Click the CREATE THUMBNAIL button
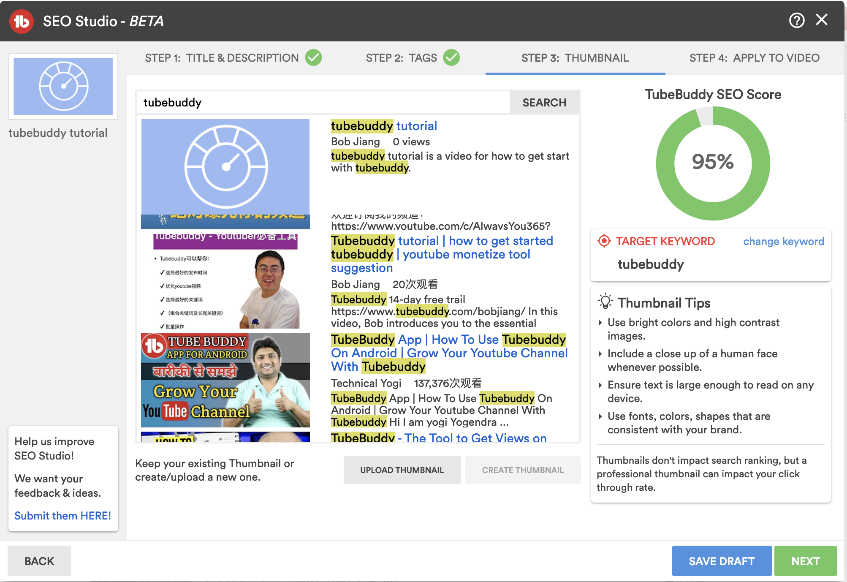Viewport: 847px width, 582px height. pos(523,470)
